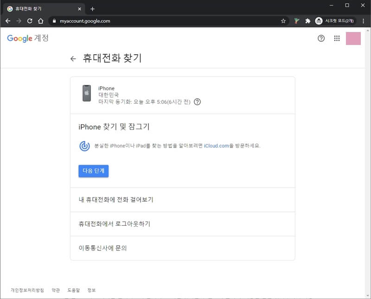This screenshot has height=299, width=371.
Task: View site info via the lock icon
Action: (54, 21)
